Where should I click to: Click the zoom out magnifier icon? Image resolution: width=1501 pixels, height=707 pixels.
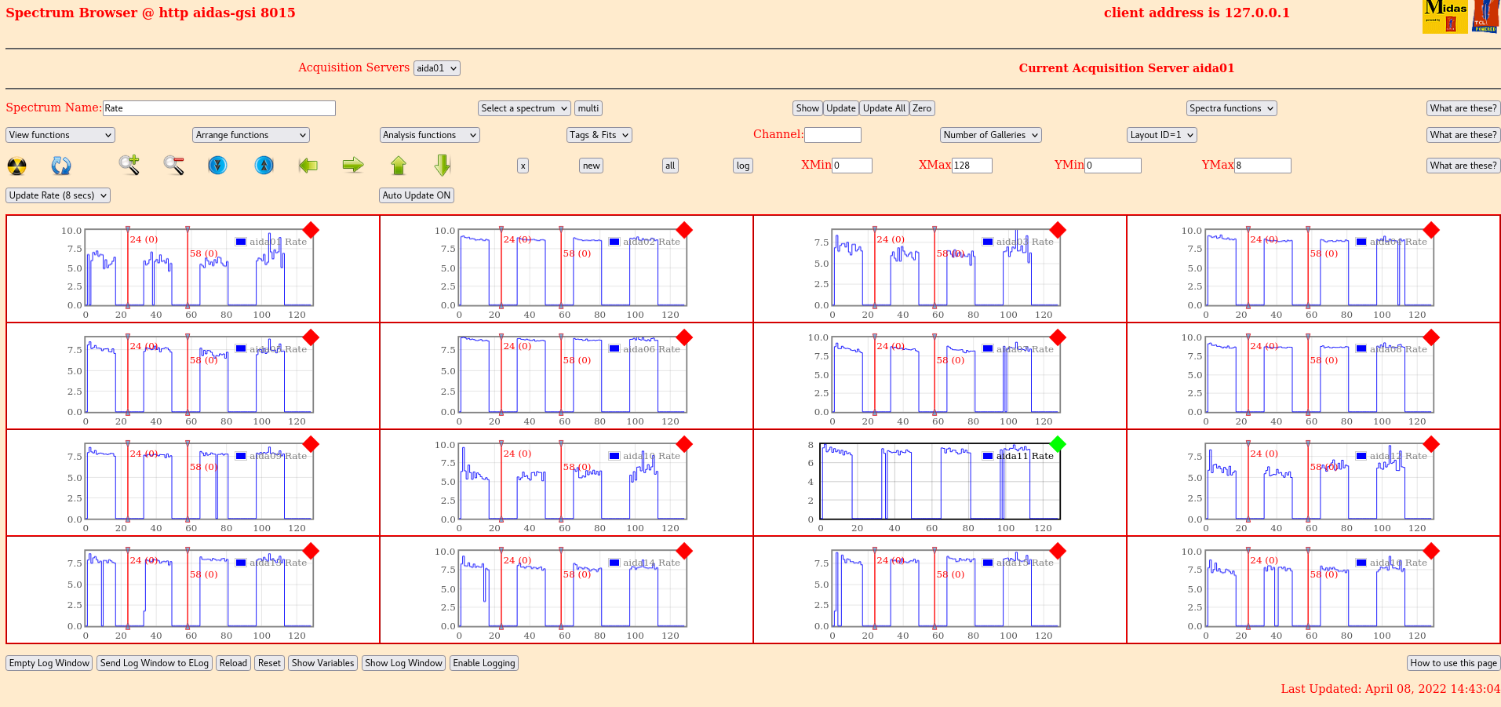pyautogui.click(x=173, y=165)
